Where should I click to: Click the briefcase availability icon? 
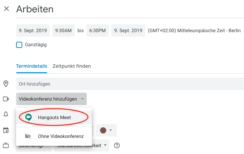point(6,145)
